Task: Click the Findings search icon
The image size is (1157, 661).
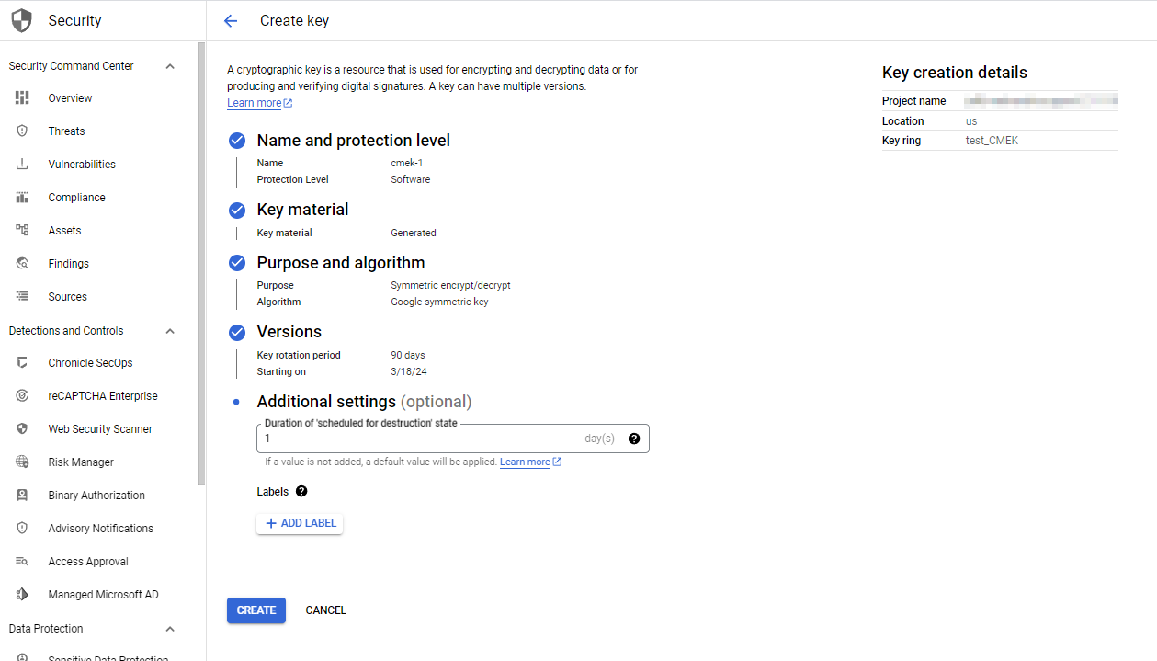Action: tap(23, 263)
